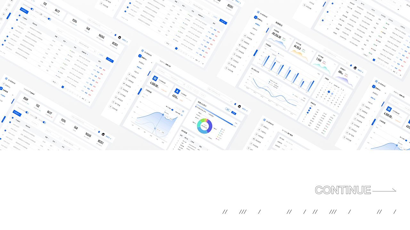Select highlighted blue date in calendar widget
Screen dimensions: 410x230
pyautogui.click(x=329, y=92)
